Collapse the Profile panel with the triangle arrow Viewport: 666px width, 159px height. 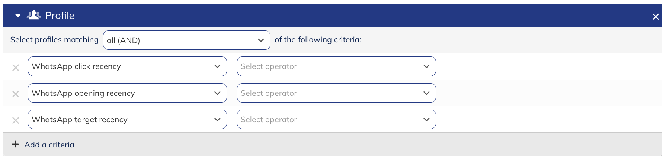(18, 16)
